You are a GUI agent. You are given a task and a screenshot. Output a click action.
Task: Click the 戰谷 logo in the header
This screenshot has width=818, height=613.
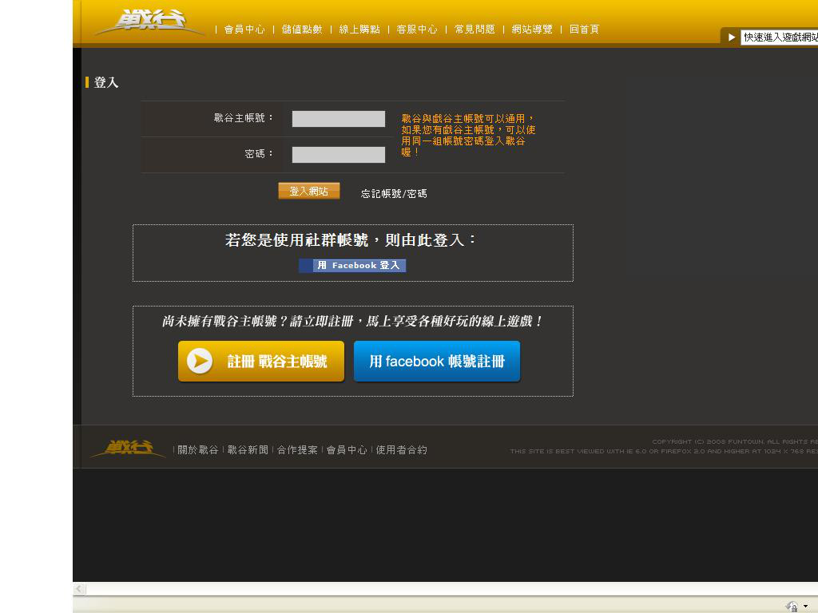[x=150, y=22]
